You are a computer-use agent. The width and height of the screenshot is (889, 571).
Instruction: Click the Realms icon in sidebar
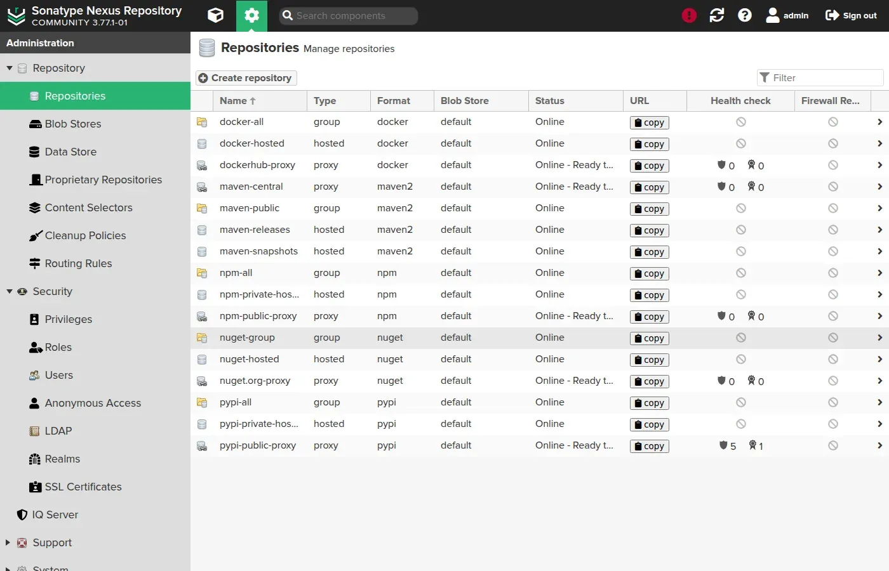[35, 459]
